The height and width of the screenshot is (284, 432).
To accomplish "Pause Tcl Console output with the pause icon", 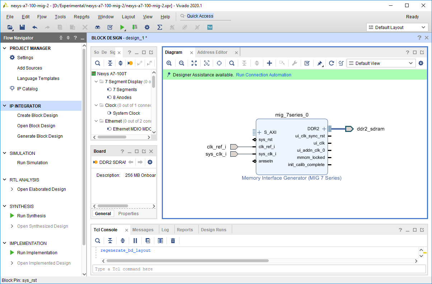I will coord(135,241).
